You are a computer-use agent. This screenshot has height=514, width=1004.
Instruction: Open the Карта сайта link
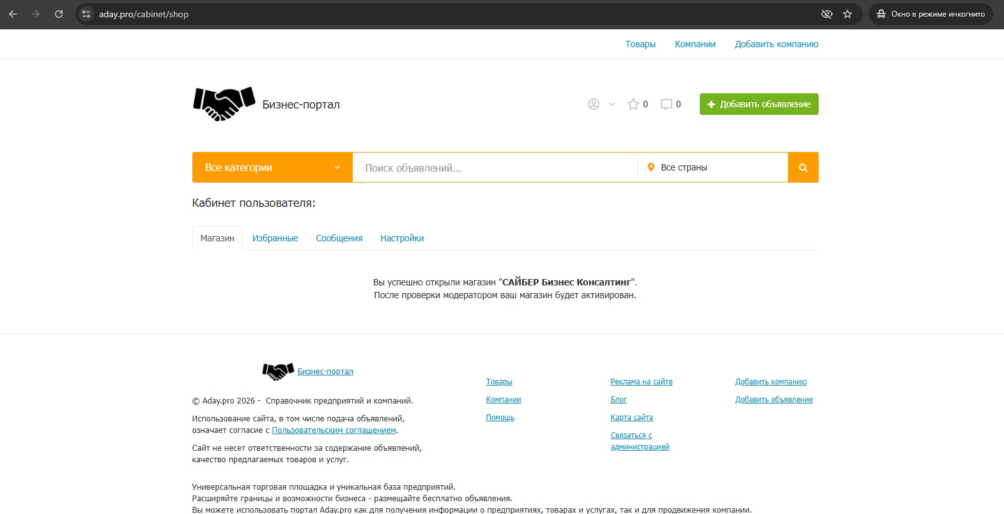631,418
